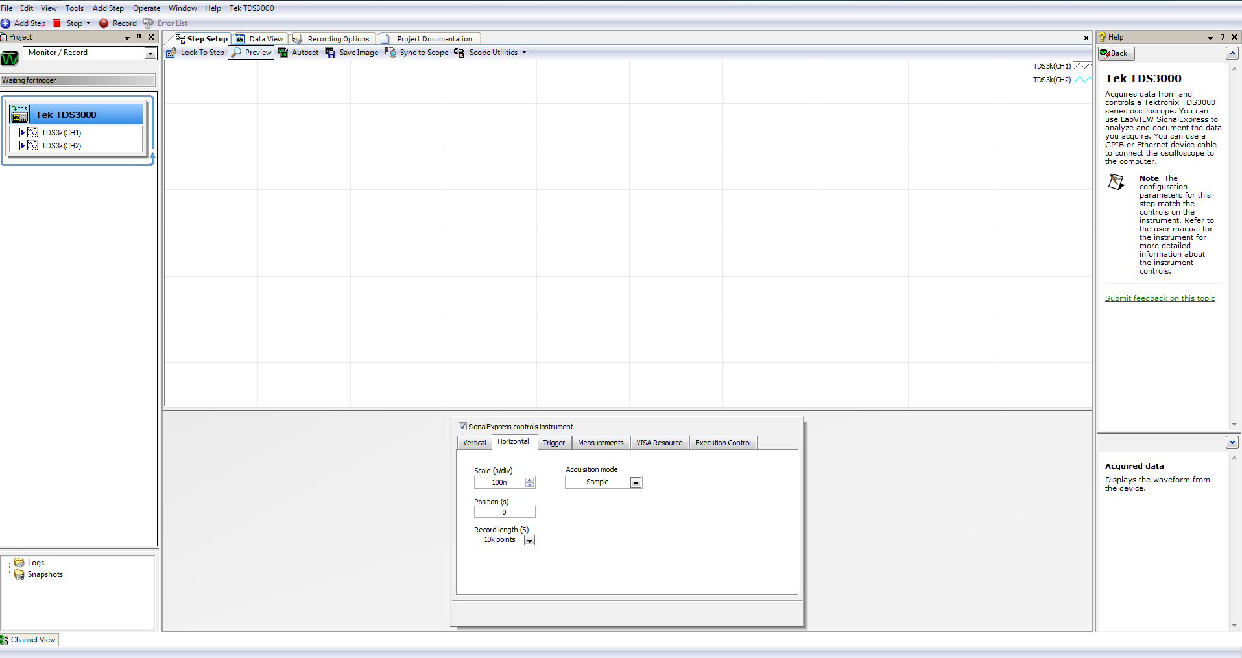The height and width of the screenshot is (658, 1242).
Task: Close the Step Setup view
Action: point(1086,38)
